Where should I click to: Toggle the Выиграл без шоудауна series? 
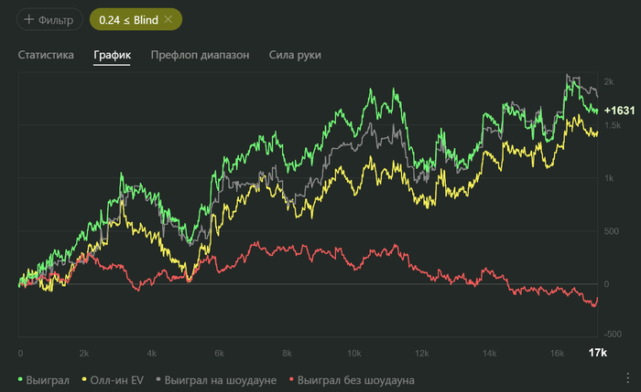[356, 379]
